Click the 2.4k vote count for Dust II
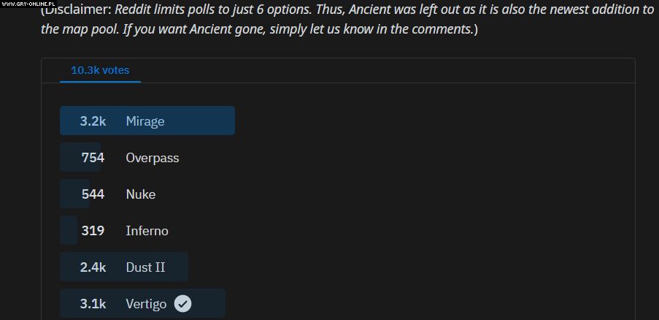The width and height of the screenshot is (659, 320). click(93, 267)
